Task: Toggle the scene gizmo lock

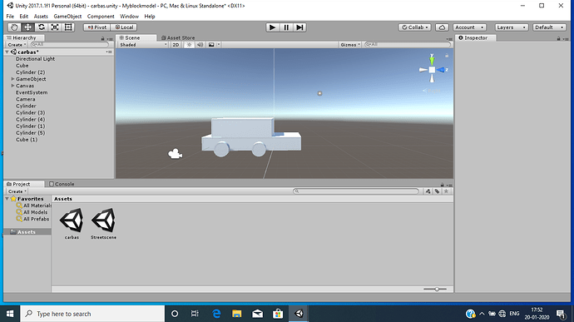Action: click(447, 55)
